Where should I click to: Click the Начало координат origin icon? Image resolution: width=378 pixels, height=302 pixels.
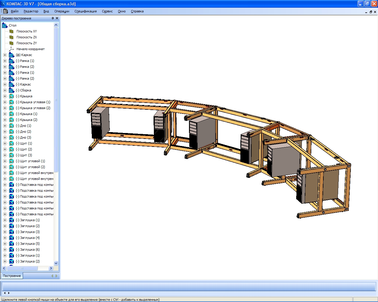click(x=12, y=49)
